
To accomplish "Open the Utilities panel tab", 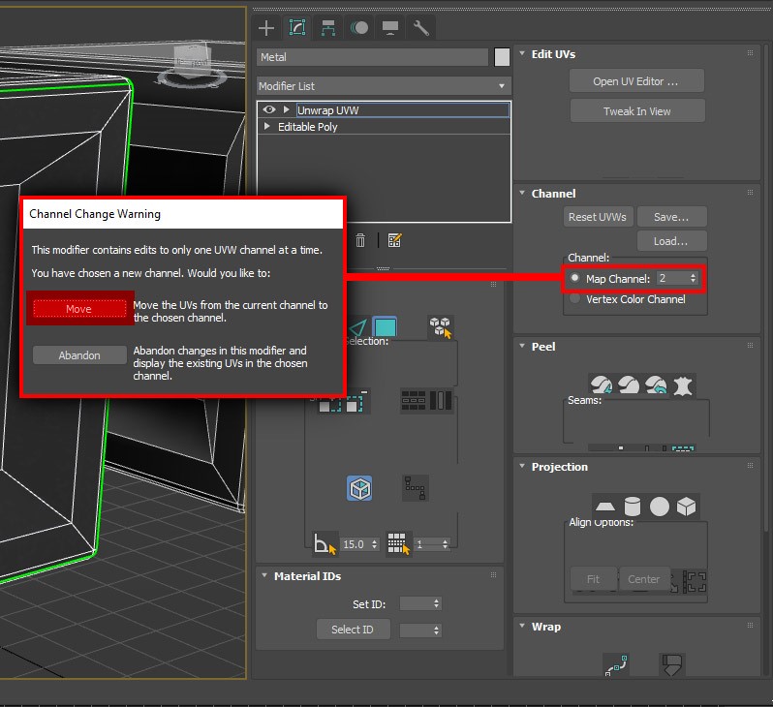I will coord(420,28).
